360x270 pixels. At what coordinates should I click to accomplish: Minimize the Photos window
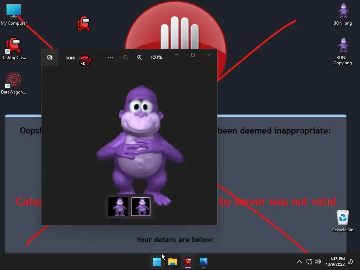[177, 55]
